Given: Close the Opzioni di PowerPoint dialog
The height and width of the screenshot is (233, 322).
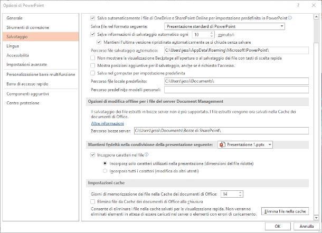Looking at the screenshot, I should (314, 5).
